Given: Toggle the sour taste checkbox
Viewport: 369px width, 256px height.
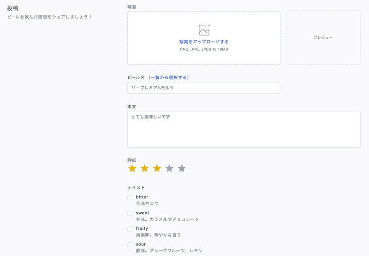Looking at the screenshot, I should pos(130,244).
